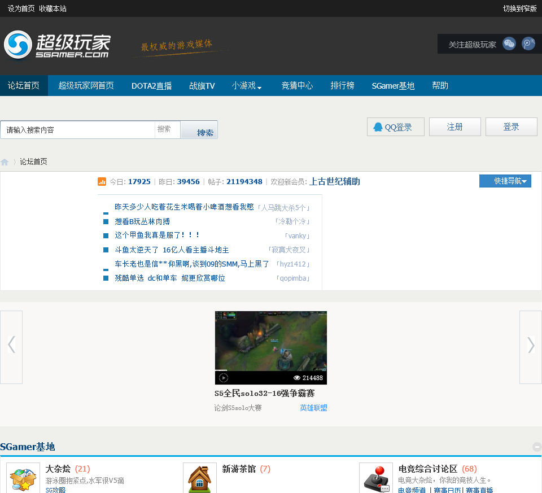Click the 登录 login button
The width and height of the screenshot is (542, 493).
tap(512, 127)
